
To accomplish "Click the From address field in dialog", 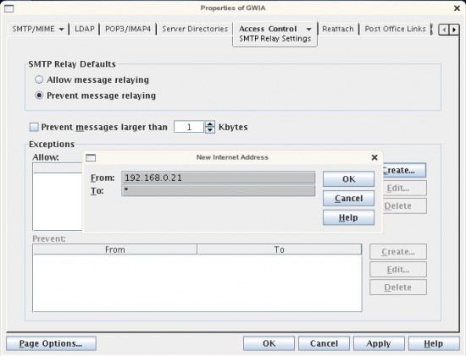I will pyautogui.click(x=218, y=178).
